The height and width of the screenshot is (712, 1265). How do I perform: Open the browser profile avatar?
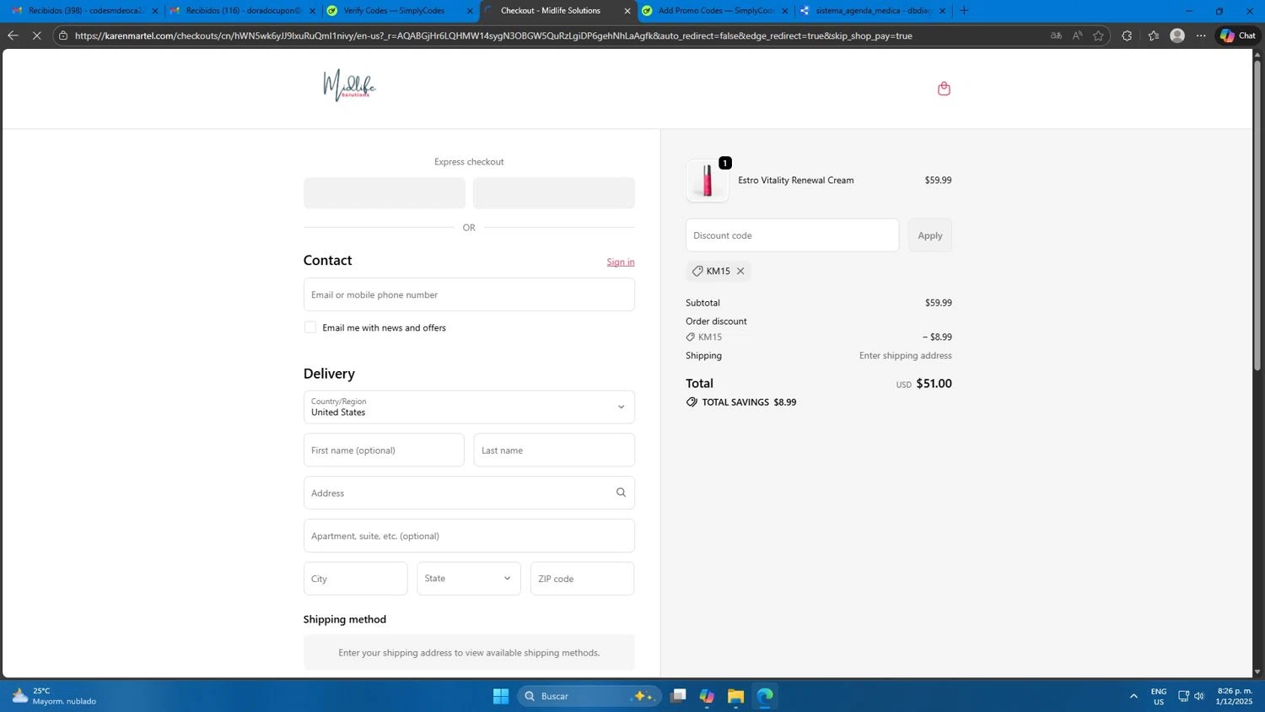(x=1177, y=35)
